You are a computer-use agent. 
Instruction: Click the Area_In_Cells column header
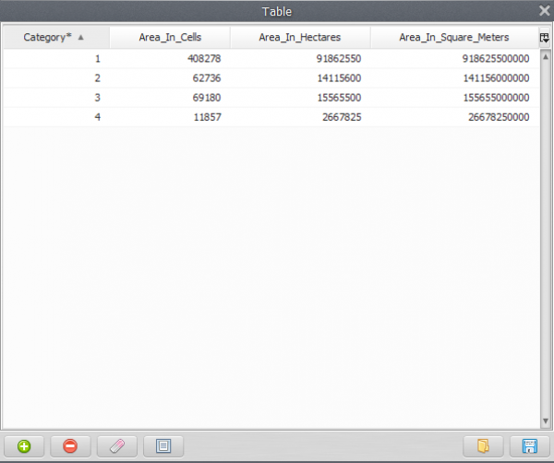170,38
